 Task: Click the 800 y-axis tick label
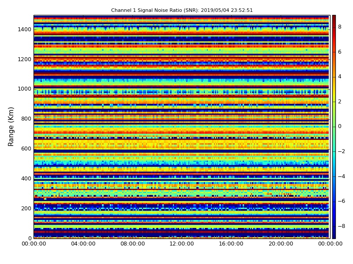pos(26,119)
